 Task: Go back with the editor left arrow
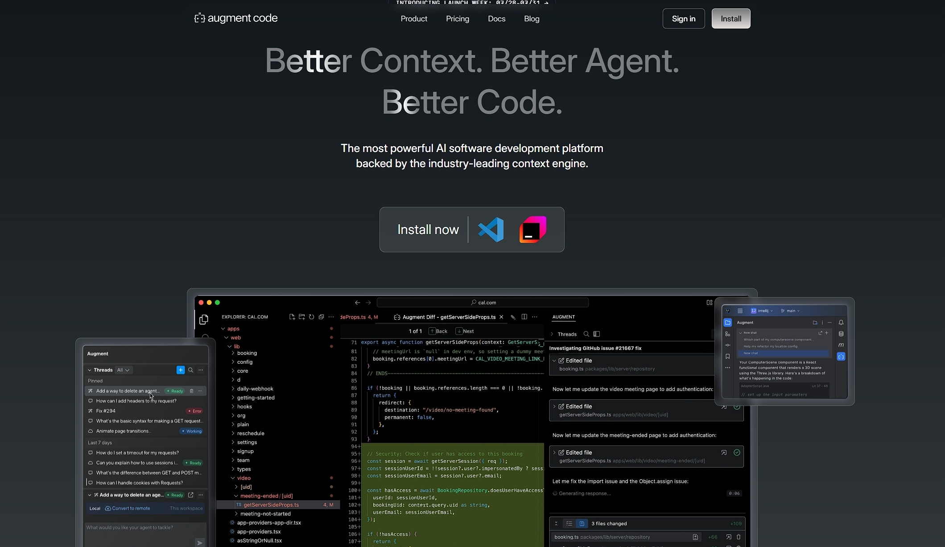point(358,303)
